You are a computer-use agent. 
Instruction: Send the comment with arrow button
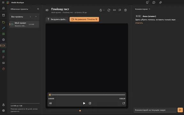pos(180,110)
